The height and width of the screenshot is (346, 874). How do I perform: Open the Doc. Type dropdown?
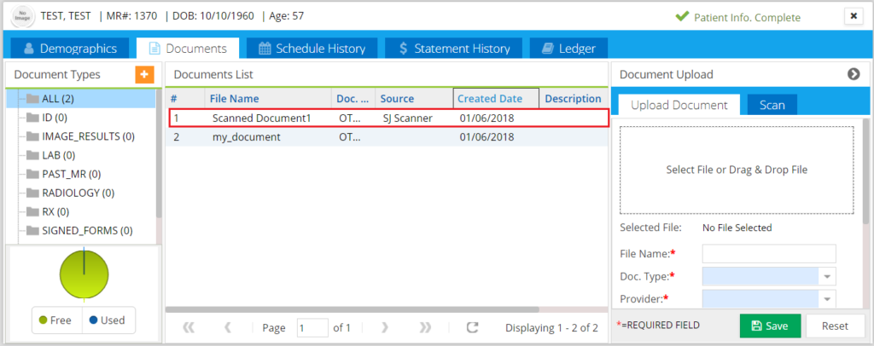click(x=827, y=276)
